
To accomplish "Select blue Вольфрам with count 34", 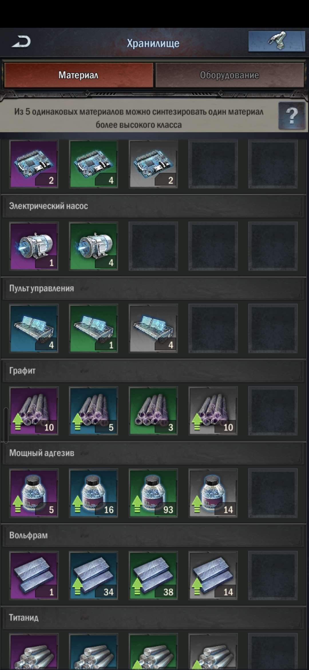I will pos(94,576).
